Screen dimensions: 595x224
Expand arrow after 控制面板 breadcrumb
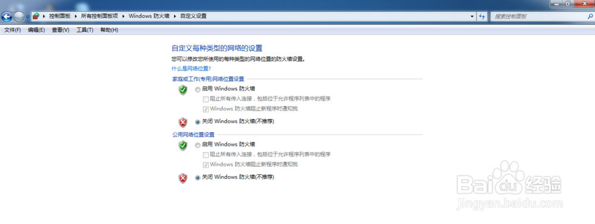point(76,16)
